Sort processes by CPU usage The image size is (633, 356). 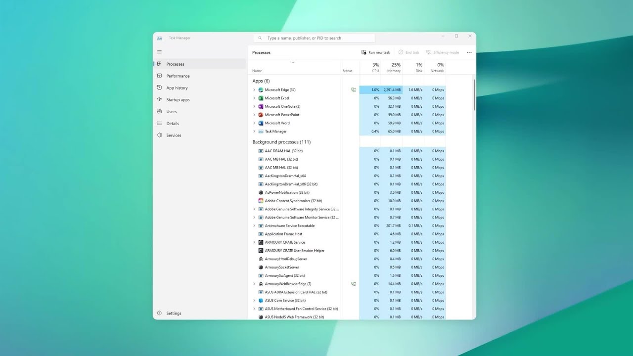(370, 68)
